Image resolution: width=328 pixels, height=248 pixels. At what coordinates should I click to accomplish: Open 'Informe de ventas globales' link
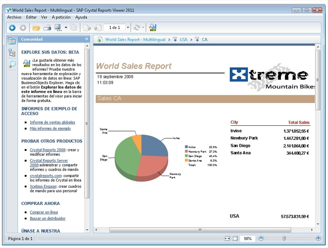tap(52, 122)
